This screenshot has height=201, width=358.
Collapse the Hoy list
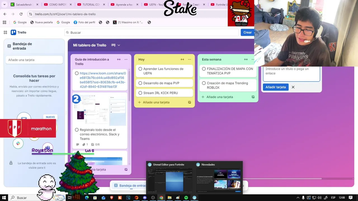click(x=182, y=59)
